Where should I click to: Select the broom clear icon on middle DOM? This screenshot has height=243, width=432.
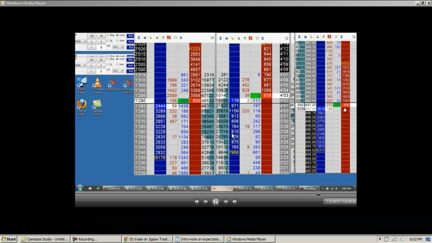tap(233, 38)
